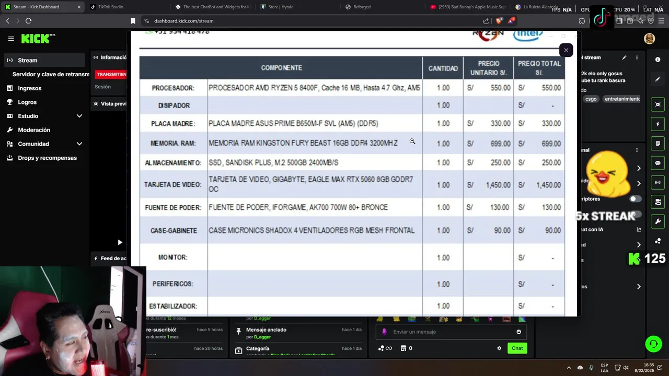The width and height of the screenshot is (669, 376).
Task: Open chat settings gear
Action: 499,348
